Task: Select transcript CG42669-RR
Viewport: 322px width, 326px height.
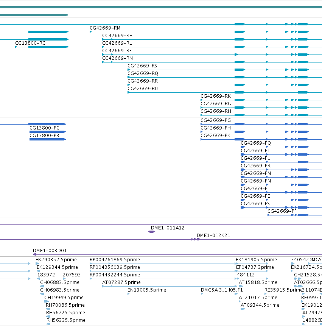Action: (143, 81)
